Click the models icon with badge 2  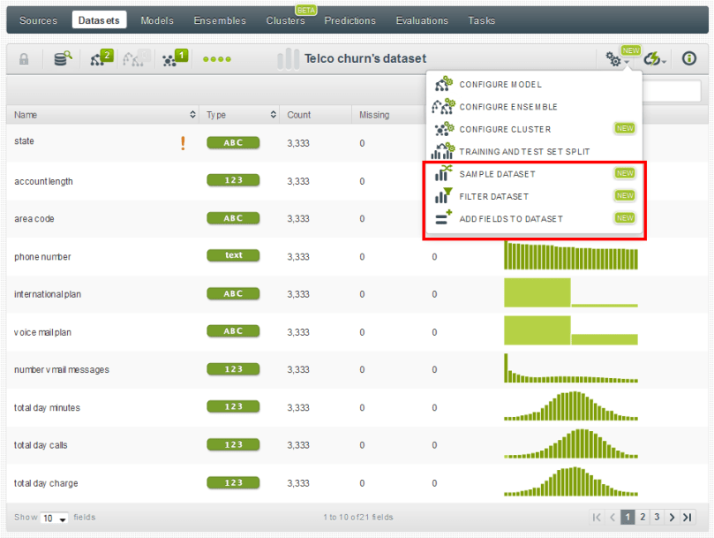coord(101,59)
